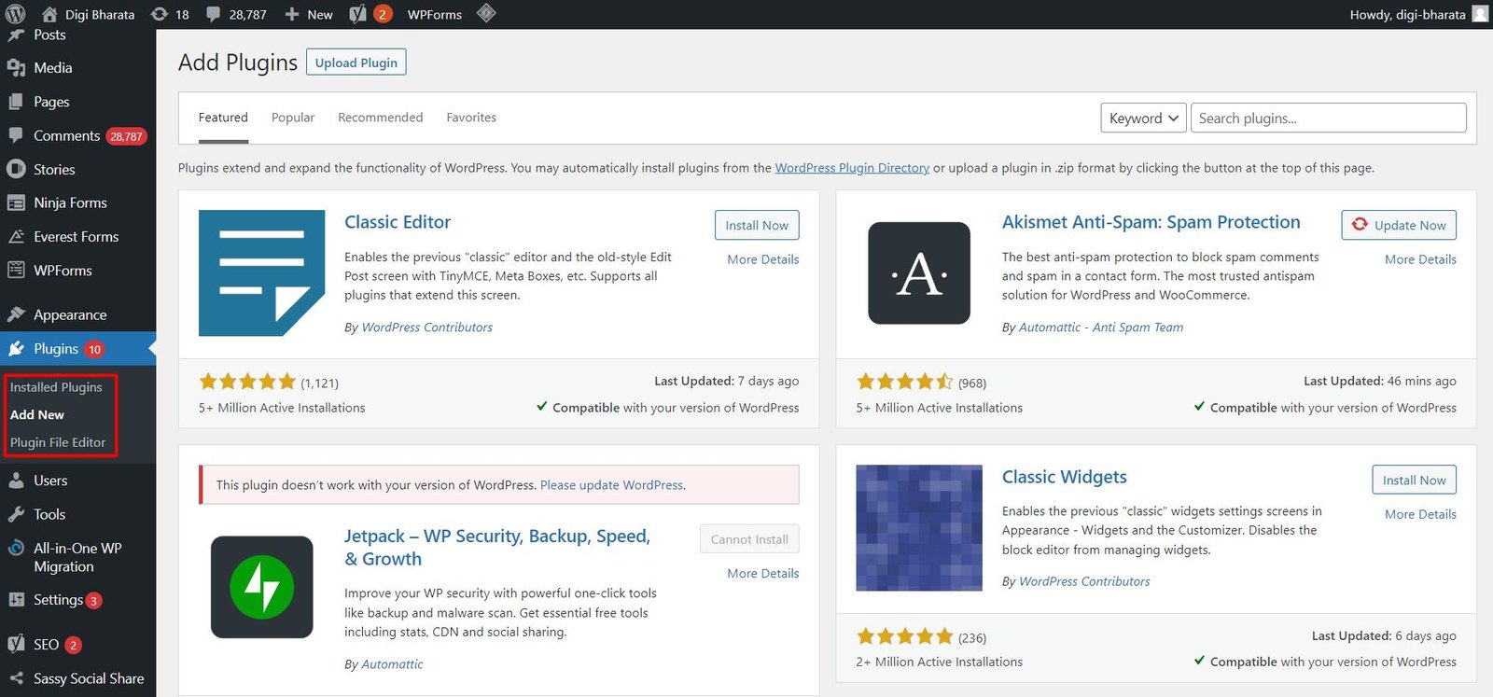Open Howdy, digi-bharata account menu
1493x697 pixels.
1418,14
